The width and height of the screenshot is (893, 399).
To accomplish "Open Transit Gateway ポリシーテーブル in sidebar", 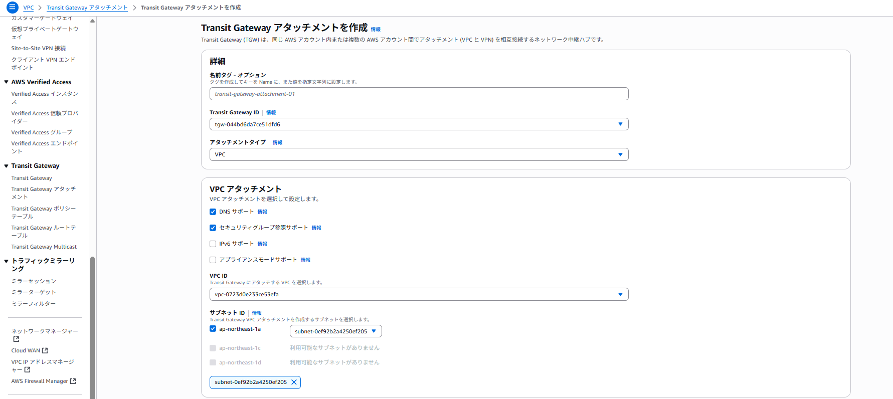I will click(44, 213).
